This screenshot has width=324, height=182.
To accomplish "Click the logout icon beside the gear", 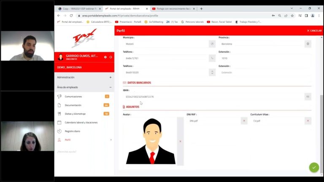I will [111, 57].
